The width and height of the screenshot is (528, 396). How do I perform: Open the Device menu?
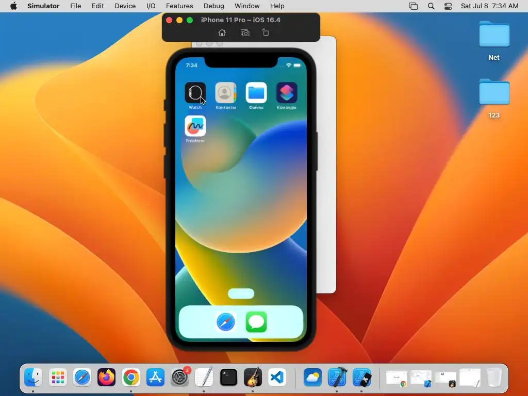[x=125, y=6]
